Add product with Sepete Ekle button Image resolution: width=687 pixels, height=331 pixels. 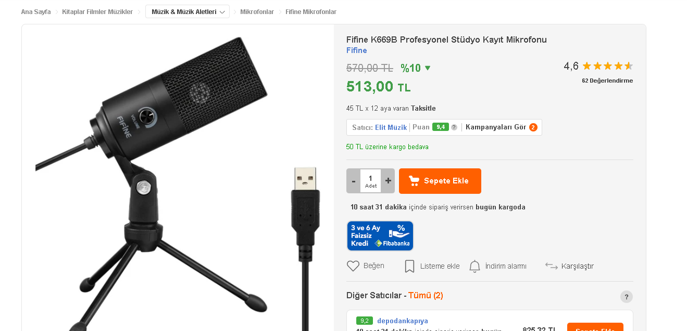tap(440, 181)
